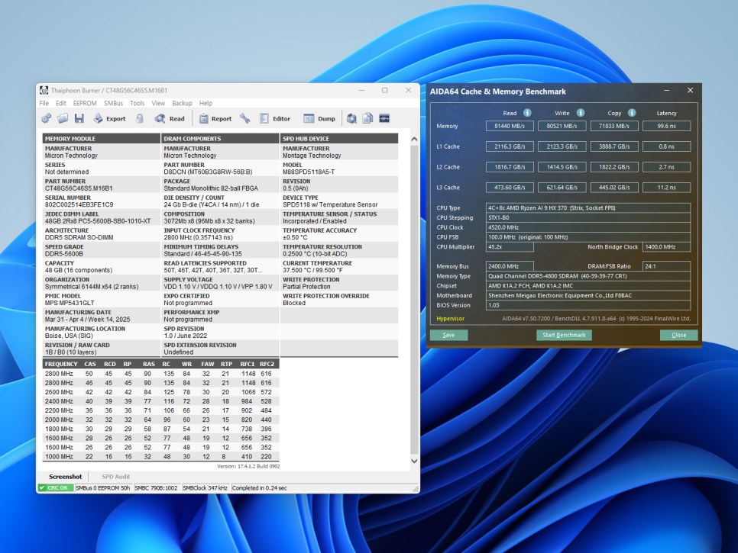Click the 1000 MHz frequency row
The height and width of the screenshot is (553, 738).
161,457
